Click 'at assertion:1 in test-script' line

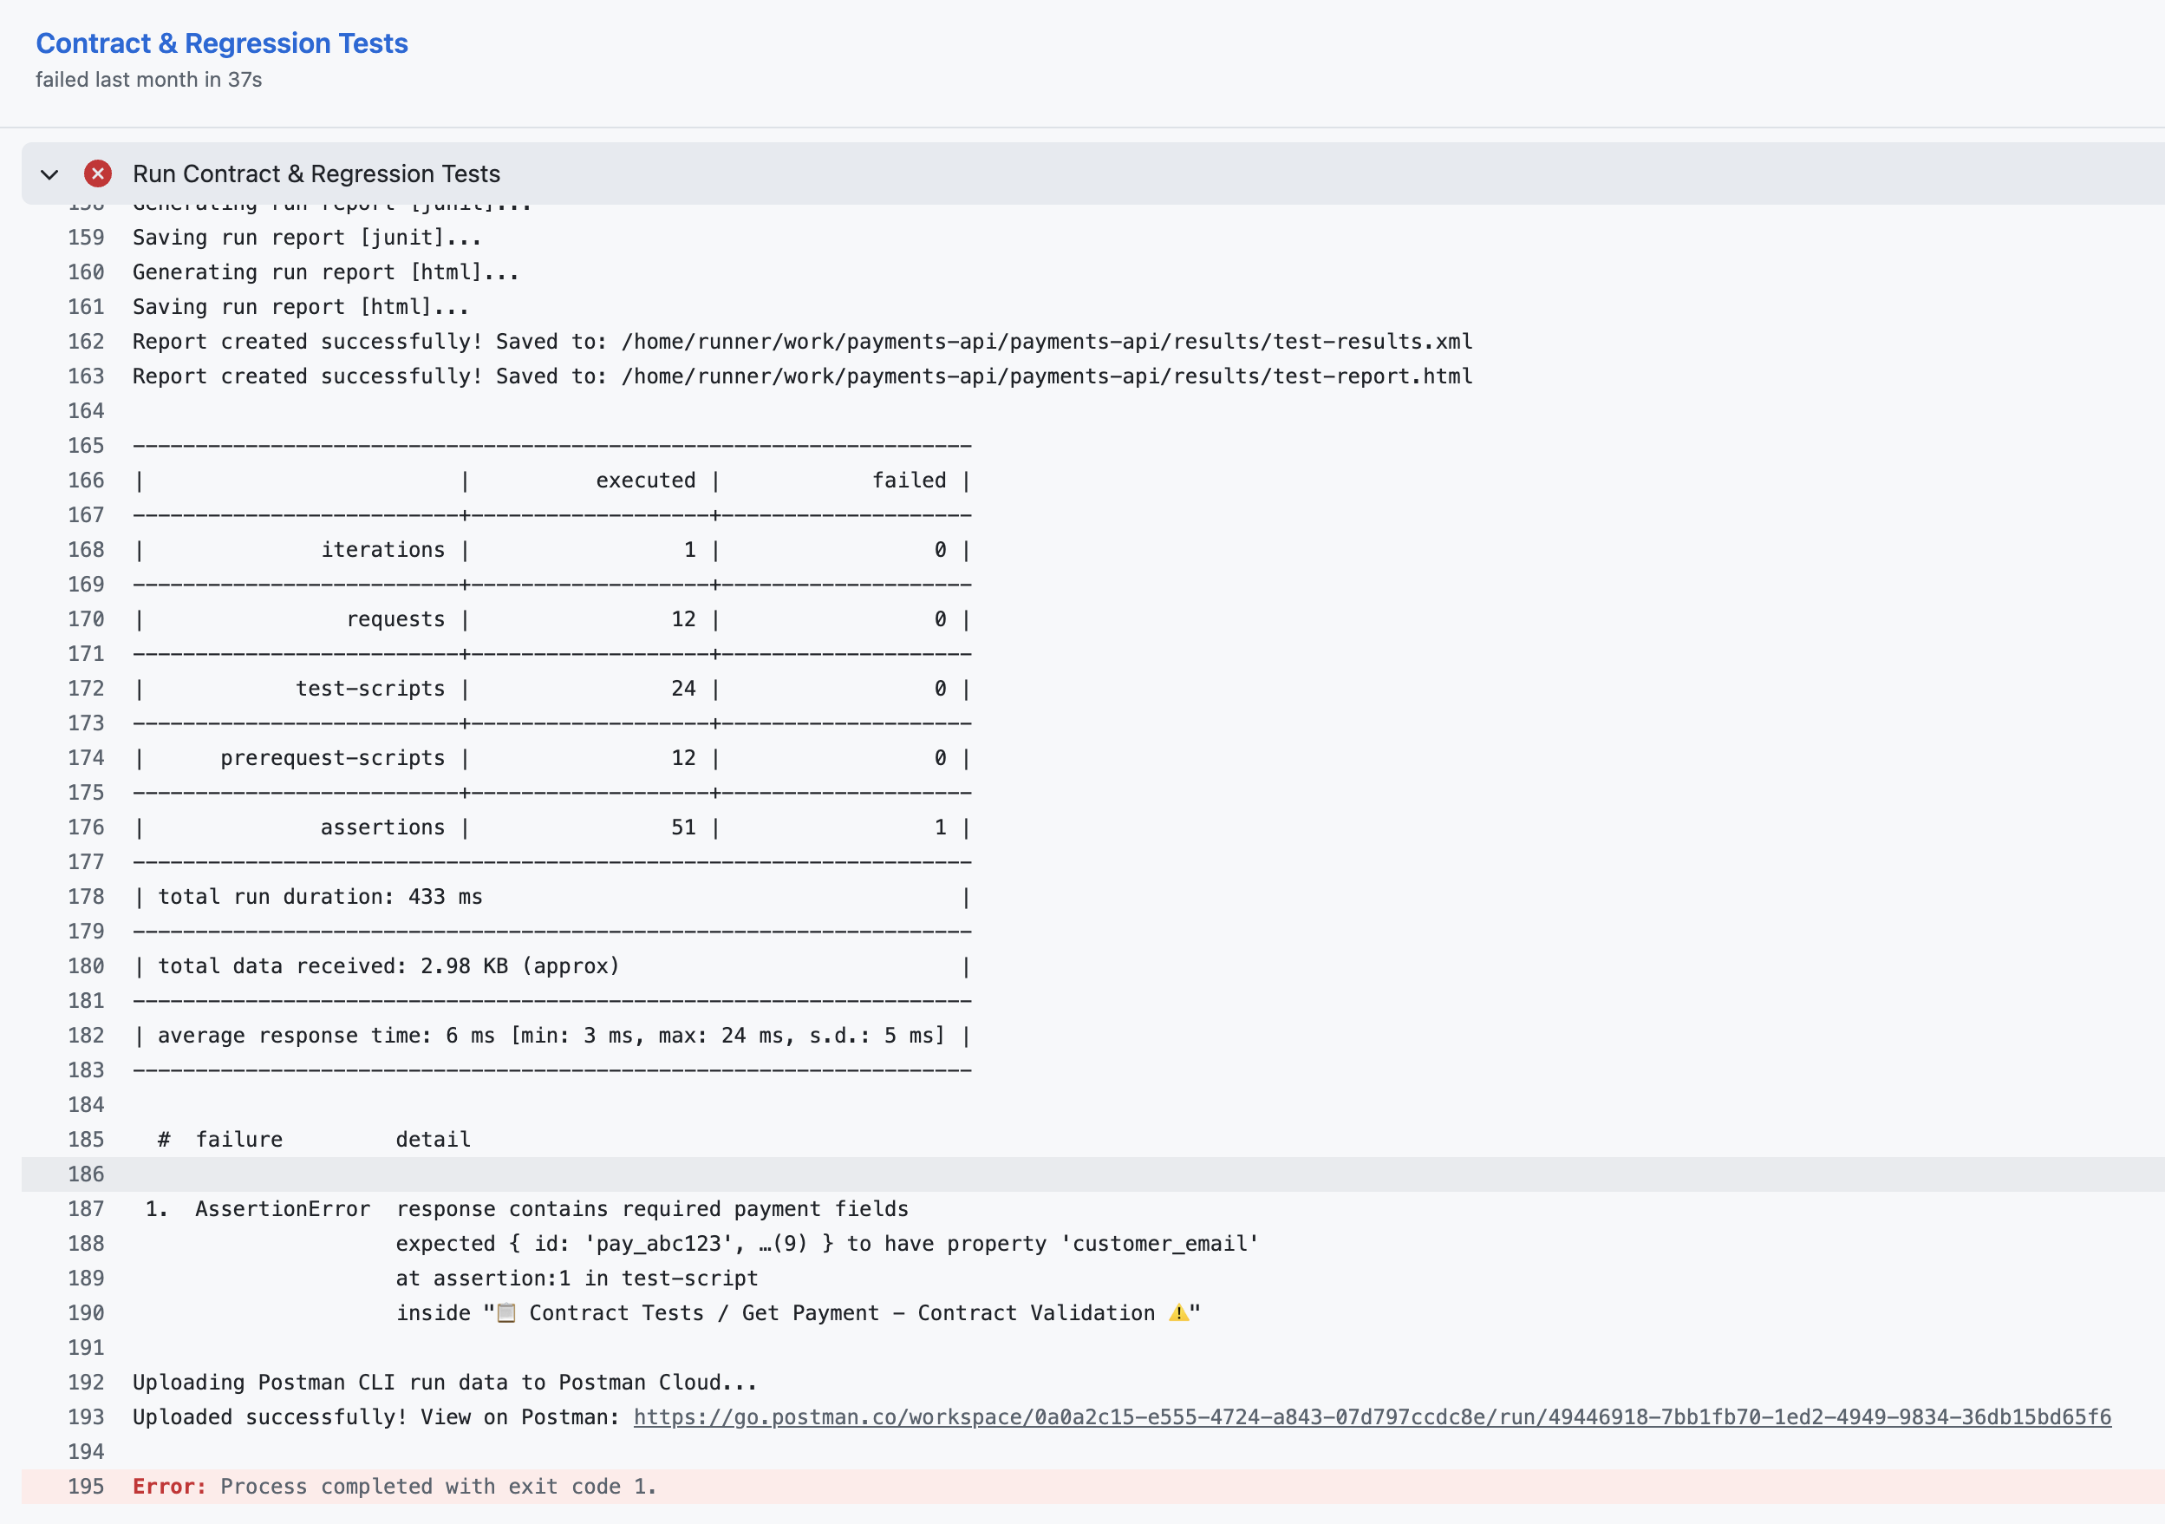coord(577,1278)
